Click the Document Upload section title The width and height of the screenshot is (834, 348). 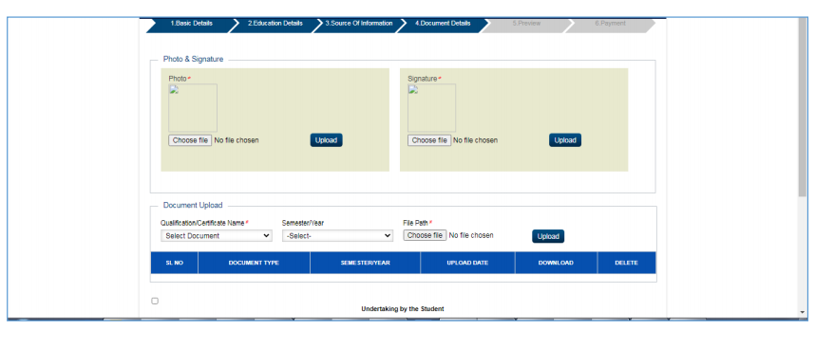point(193,205)
